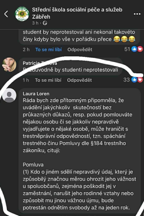Open Laura Loren's profile name link
144x216 pixels.
36,94
